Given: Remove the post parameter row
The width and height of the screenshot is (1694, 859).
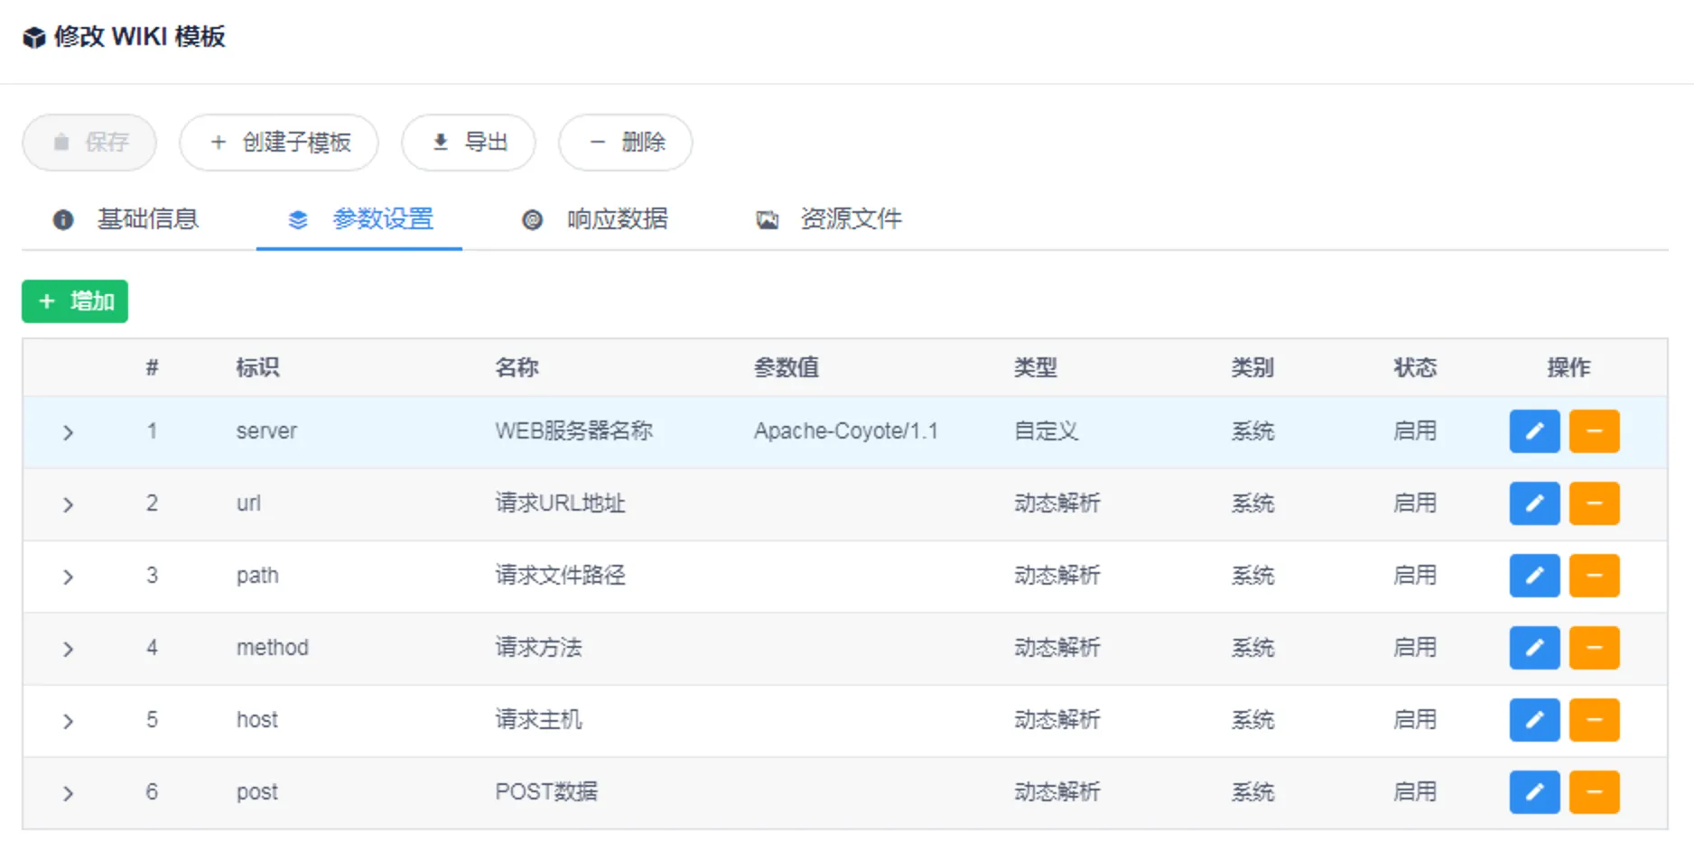Looking at the screenshot, I should [1594, 792].
